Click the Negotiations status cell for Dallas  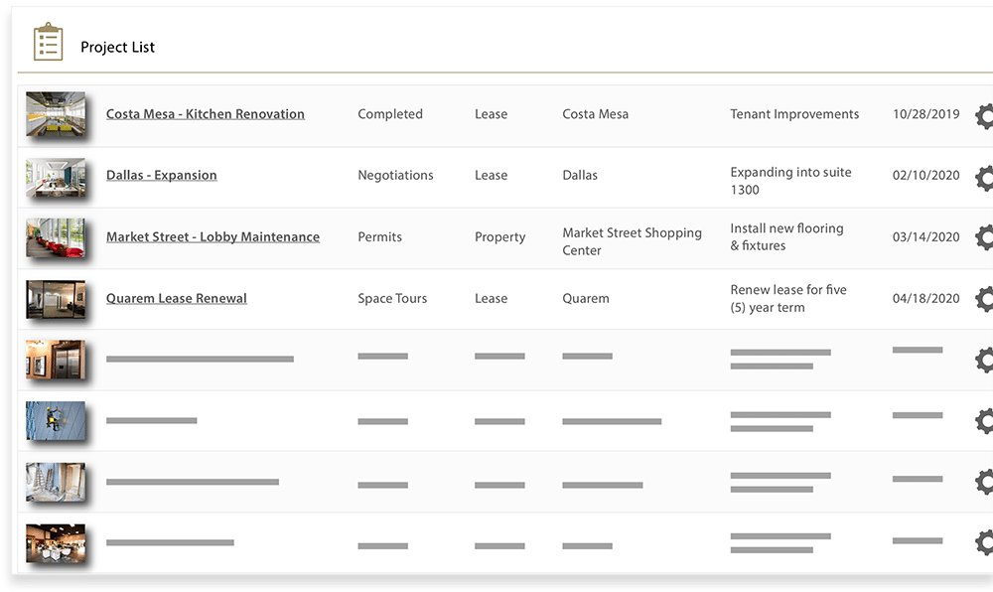point(395,175)
